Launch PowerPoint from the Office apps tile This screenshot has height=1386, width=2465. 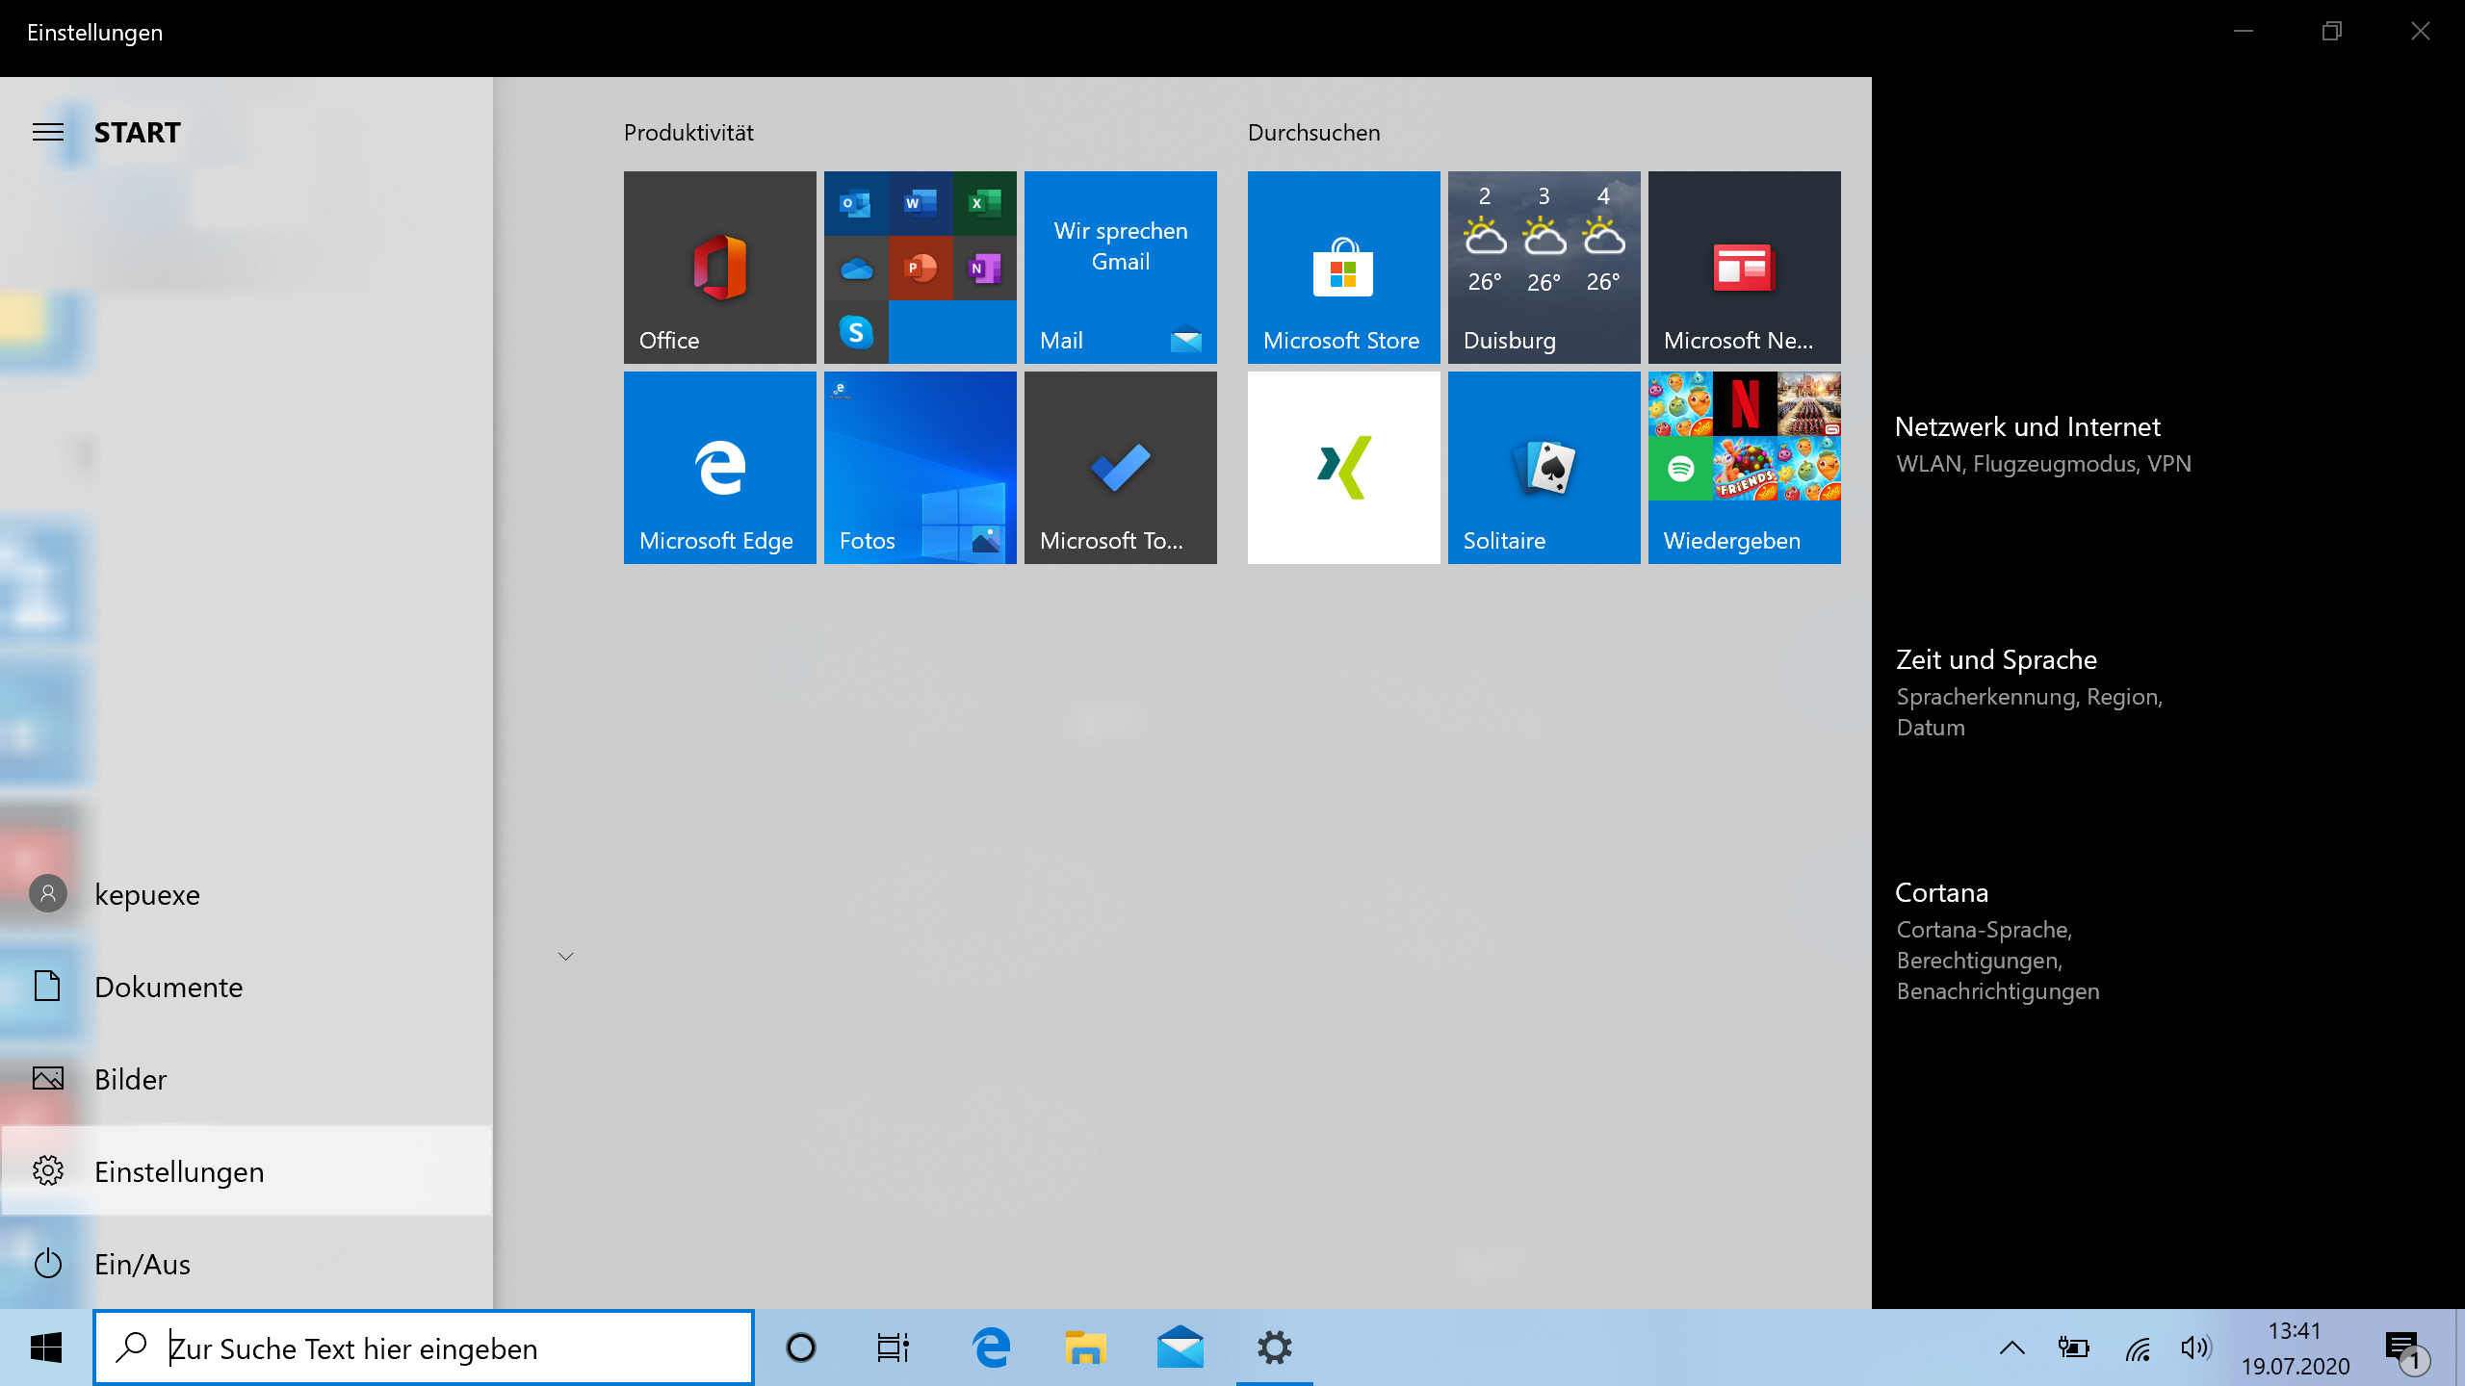point(920,268)
